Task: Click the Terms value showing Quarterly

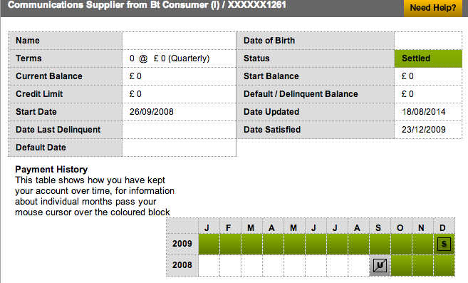Action: 170,58
